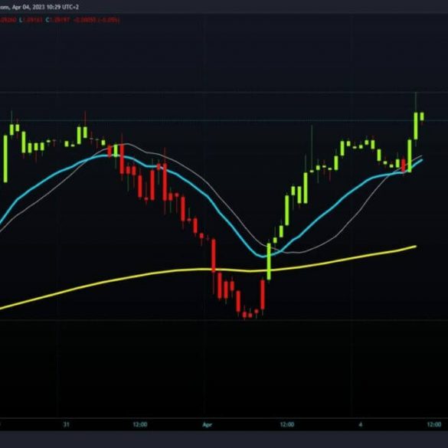Click the "12:00" label between 31 and Apr
Image resolution: width=448 pixels, height=448 pixels.
[x=140, y=425]
